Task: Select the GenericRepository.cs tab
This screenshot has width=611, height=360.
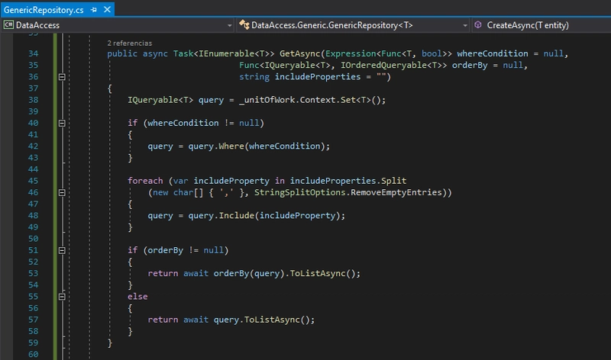Action: (x=44, y=10)
